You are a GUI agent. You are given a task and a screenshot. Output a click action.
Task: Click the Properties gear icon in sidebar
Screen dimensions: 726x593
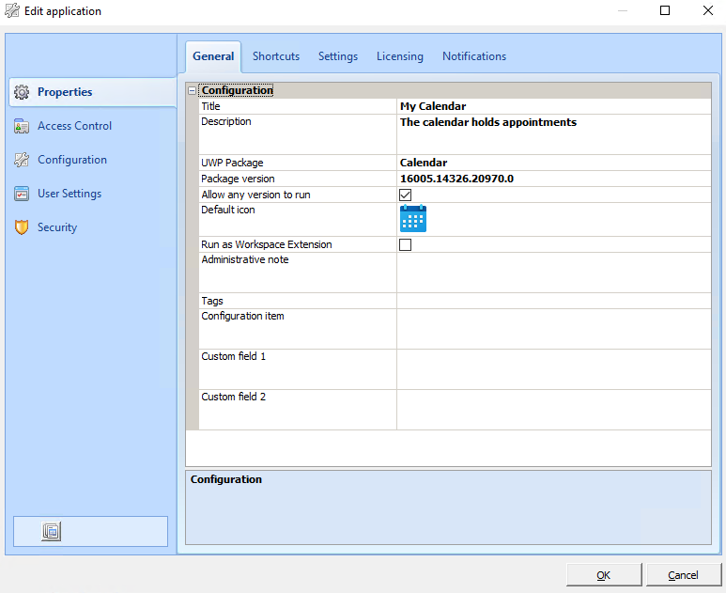click(22, 92)
